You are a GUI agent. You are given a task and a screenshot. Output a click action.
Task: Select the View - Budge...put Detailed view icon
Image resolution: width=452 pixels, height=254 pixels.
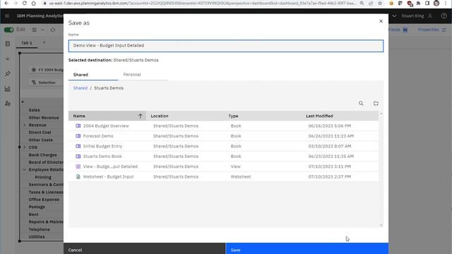[78, 167]
